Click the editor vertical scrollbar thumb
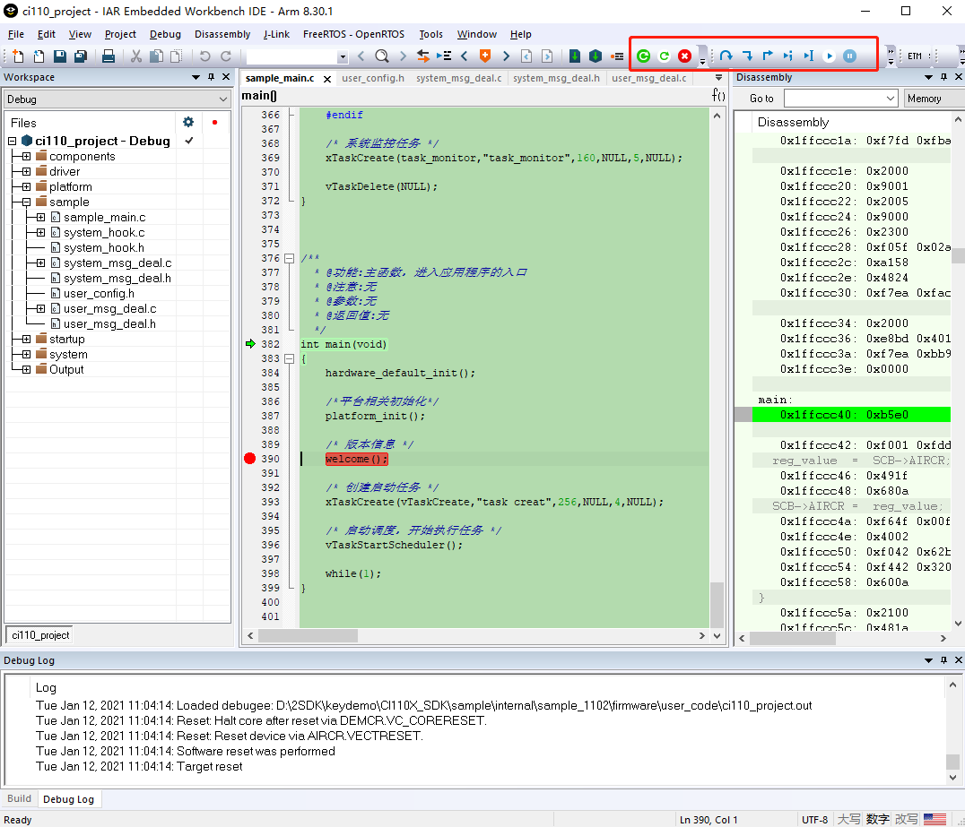This screenshot has width=965, height=827. 717,603
